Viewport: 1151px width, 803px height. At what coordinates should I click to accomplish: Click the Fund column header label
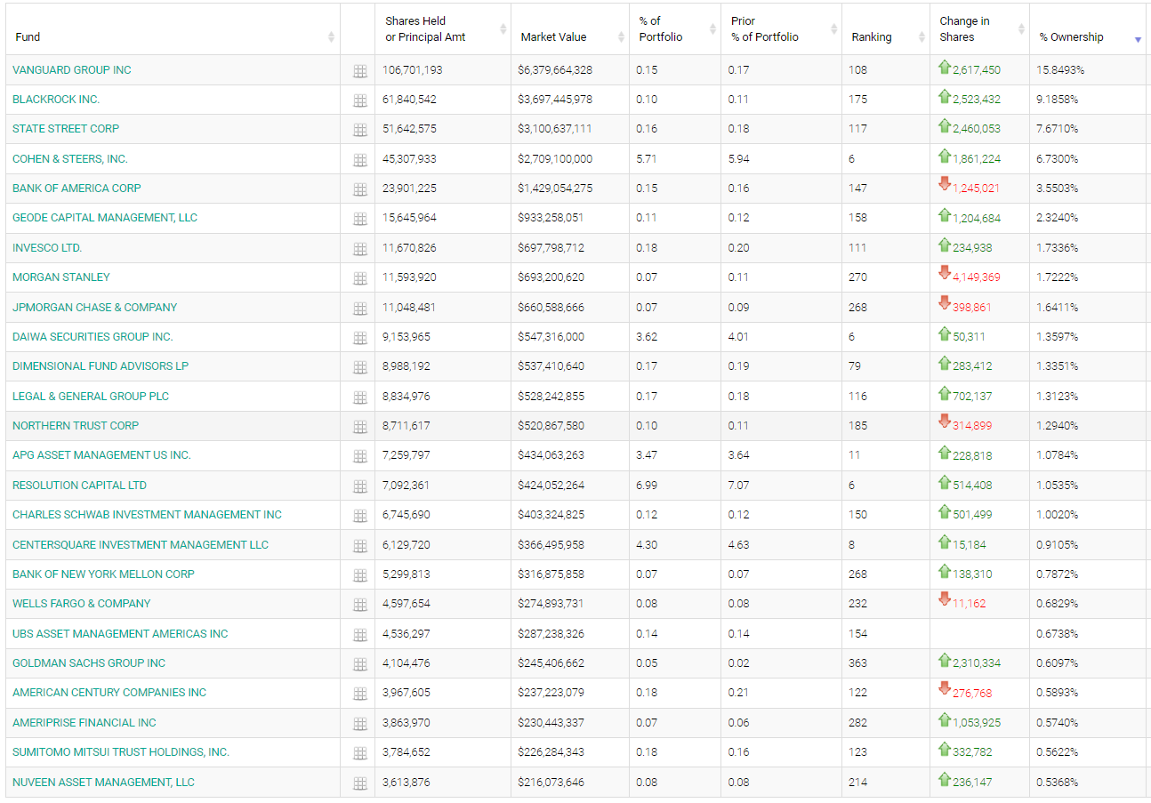[28, 37]
